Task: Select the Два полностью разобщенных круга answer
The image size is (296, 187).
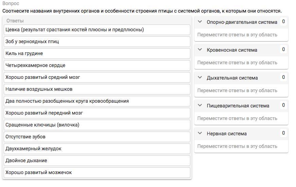Action: 97,101
